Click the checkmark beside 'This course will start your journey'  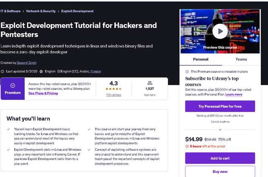89,129
